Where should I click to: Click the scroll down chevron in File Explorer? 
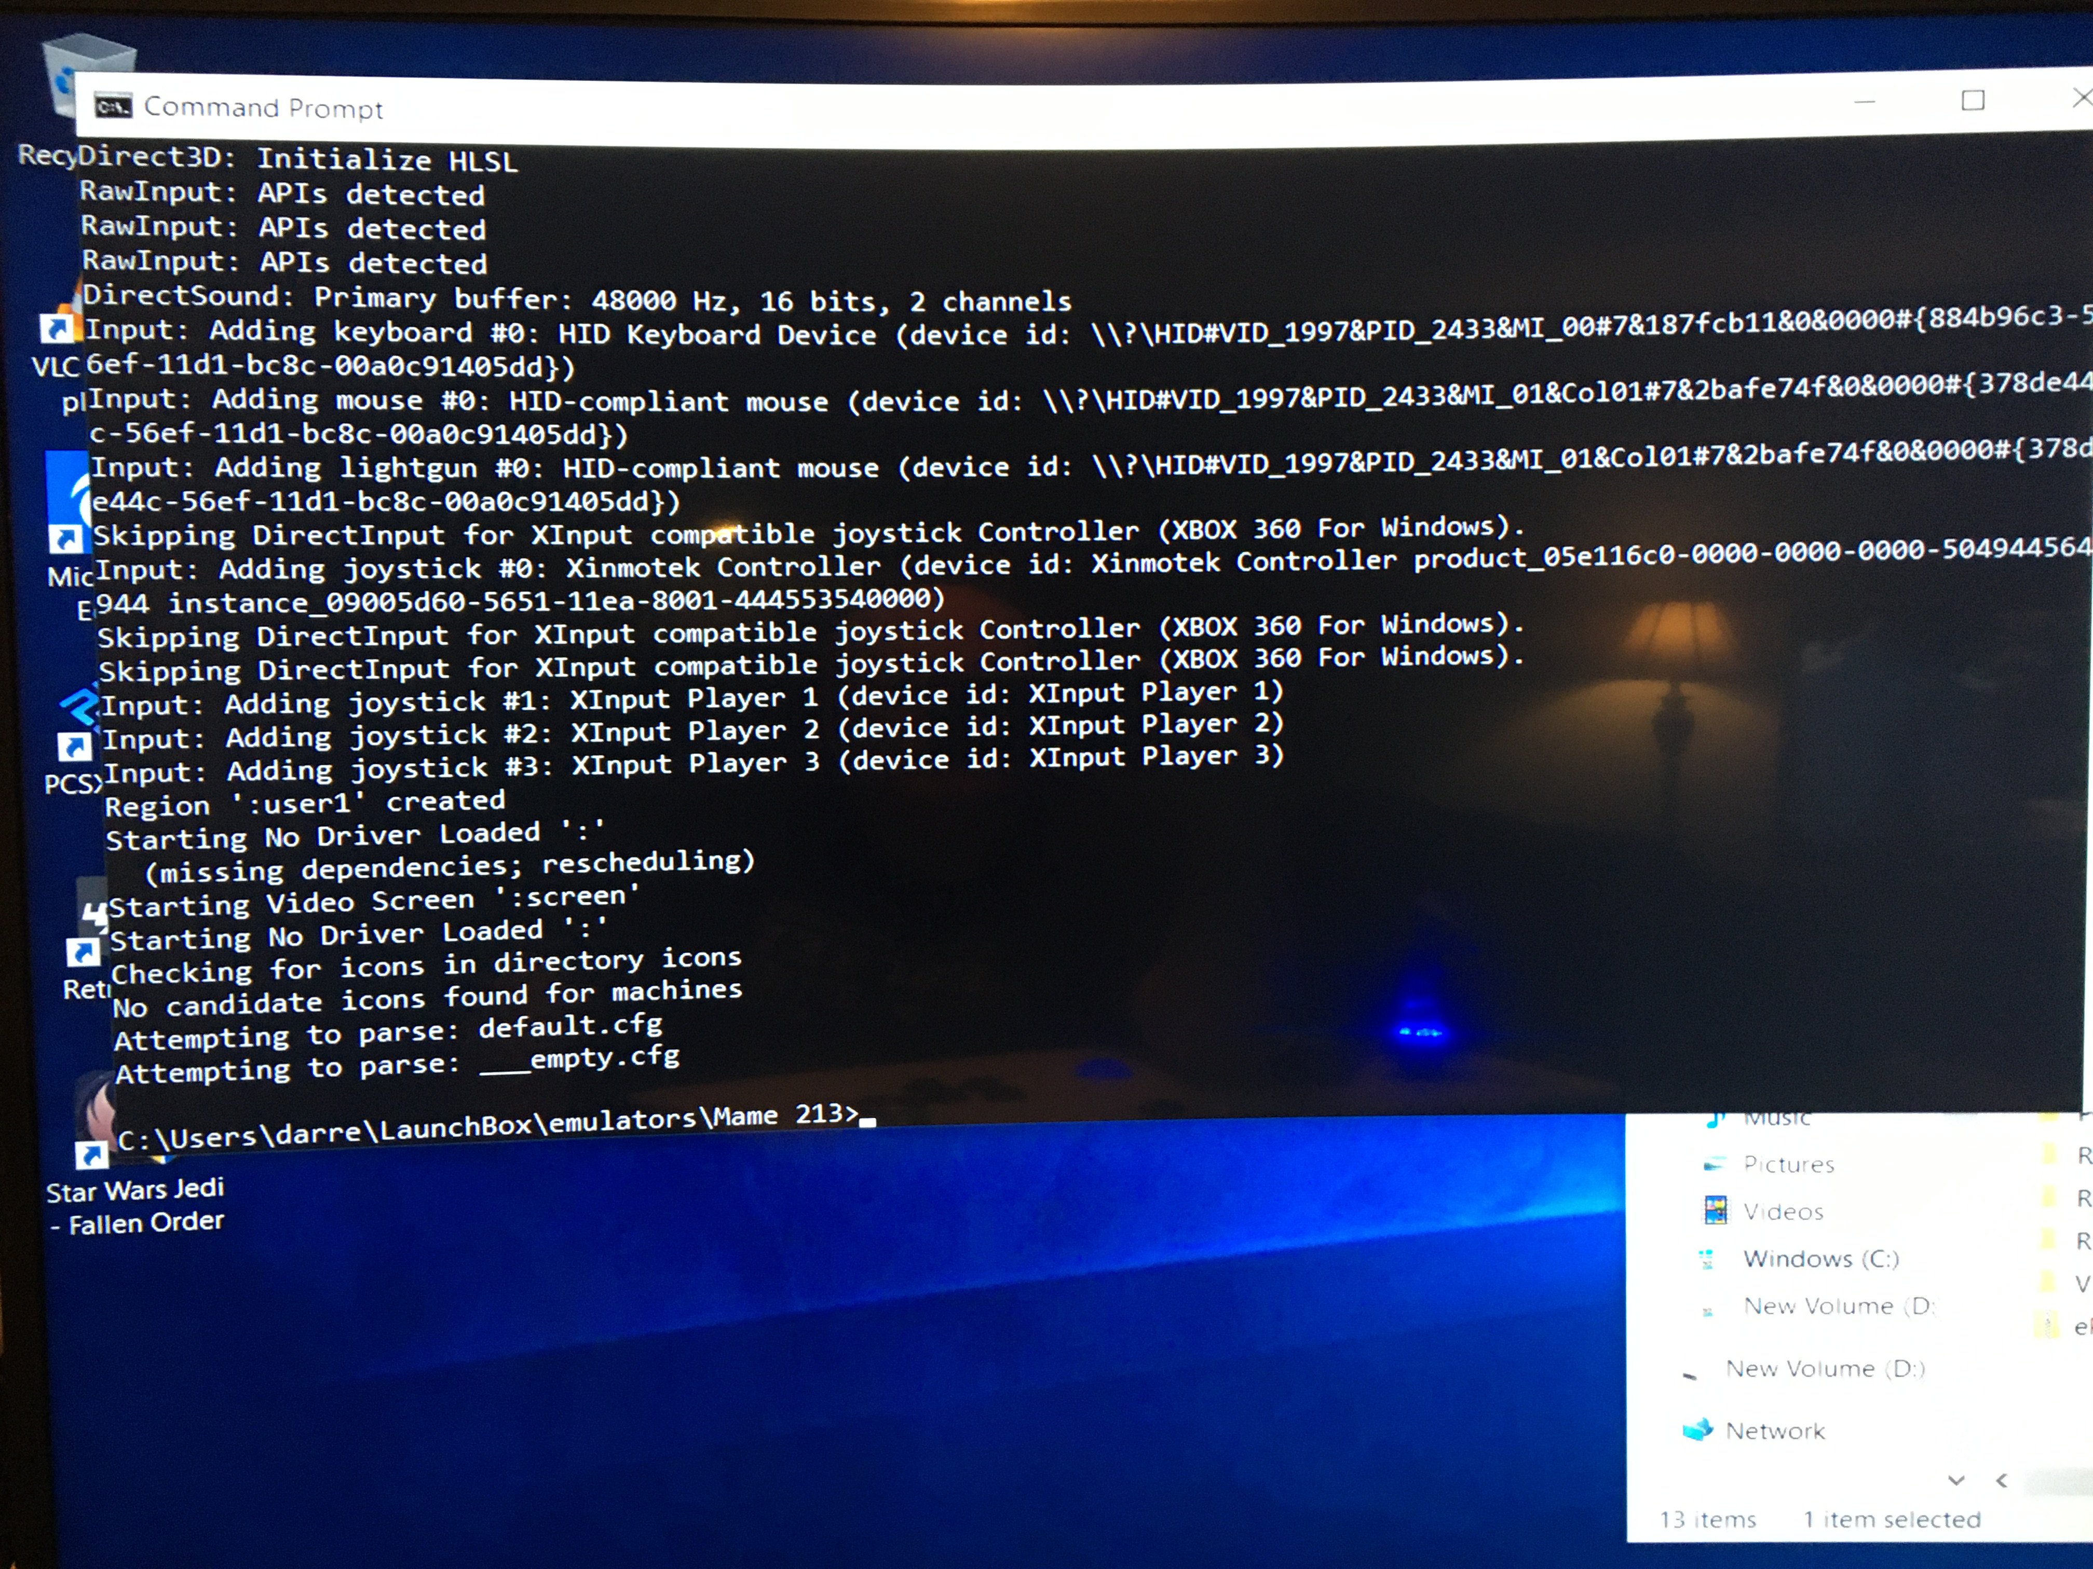(x=1956, y=1480)
